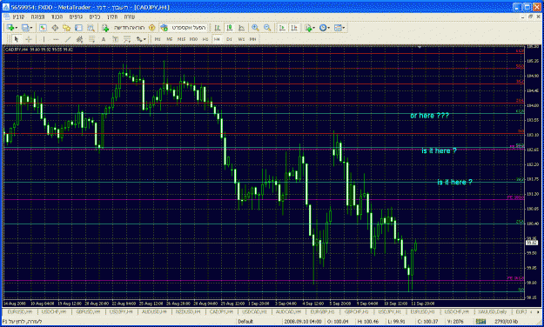Image resolution: width=544 pixels, height=327 pixels.
Task: Select the Text Label tool
Action: (x=115, y=39)
